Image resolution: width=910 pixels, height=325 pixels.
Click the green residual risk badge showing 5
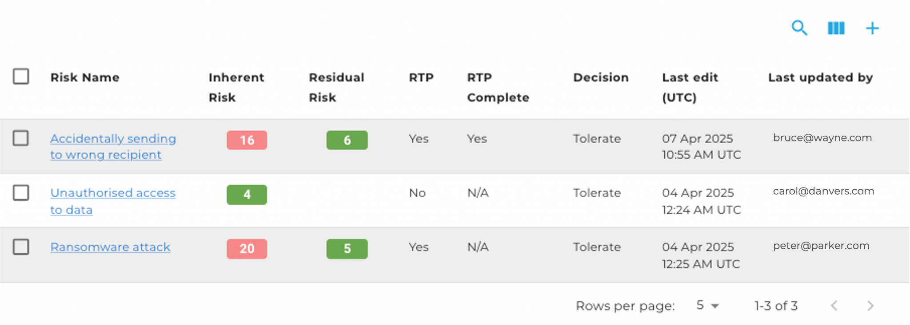pos(347,249)
